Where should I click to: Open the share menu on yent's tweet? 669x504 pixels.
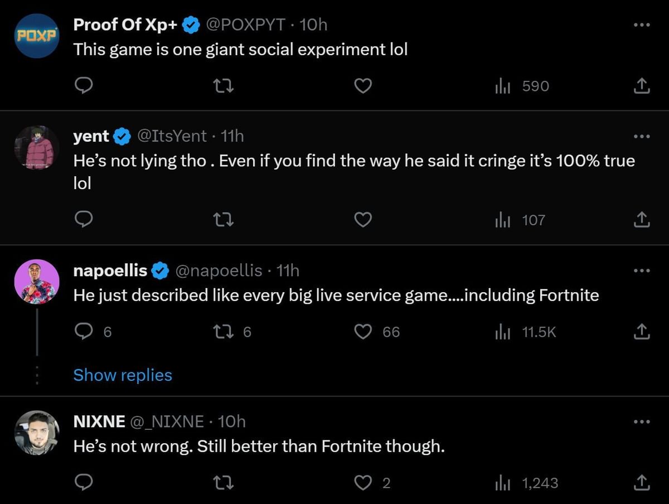(x=642, y=220)
